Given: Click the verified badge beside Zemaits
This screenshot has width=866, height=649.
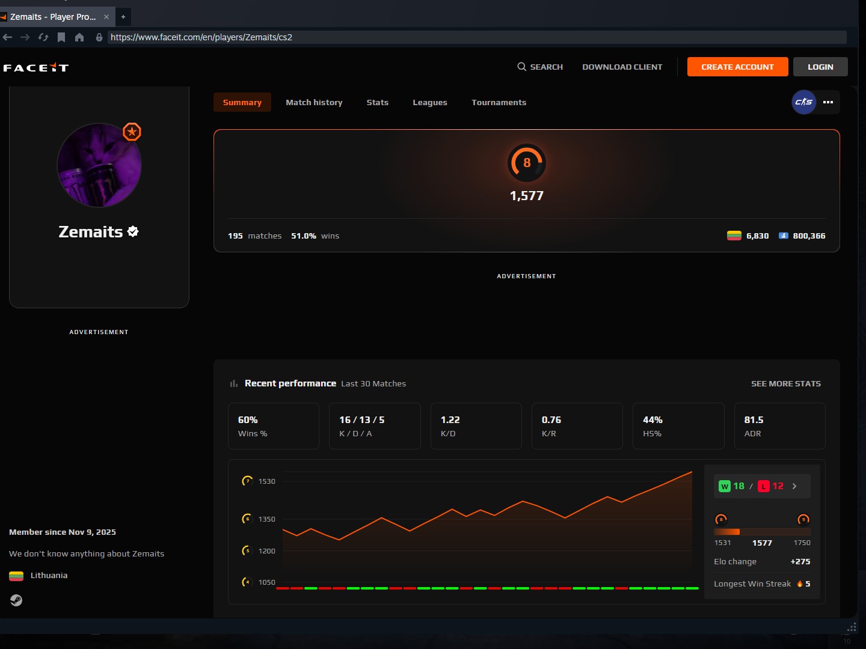Looking at the screenshot, I should pyautogui.click(x=133, y=231).
